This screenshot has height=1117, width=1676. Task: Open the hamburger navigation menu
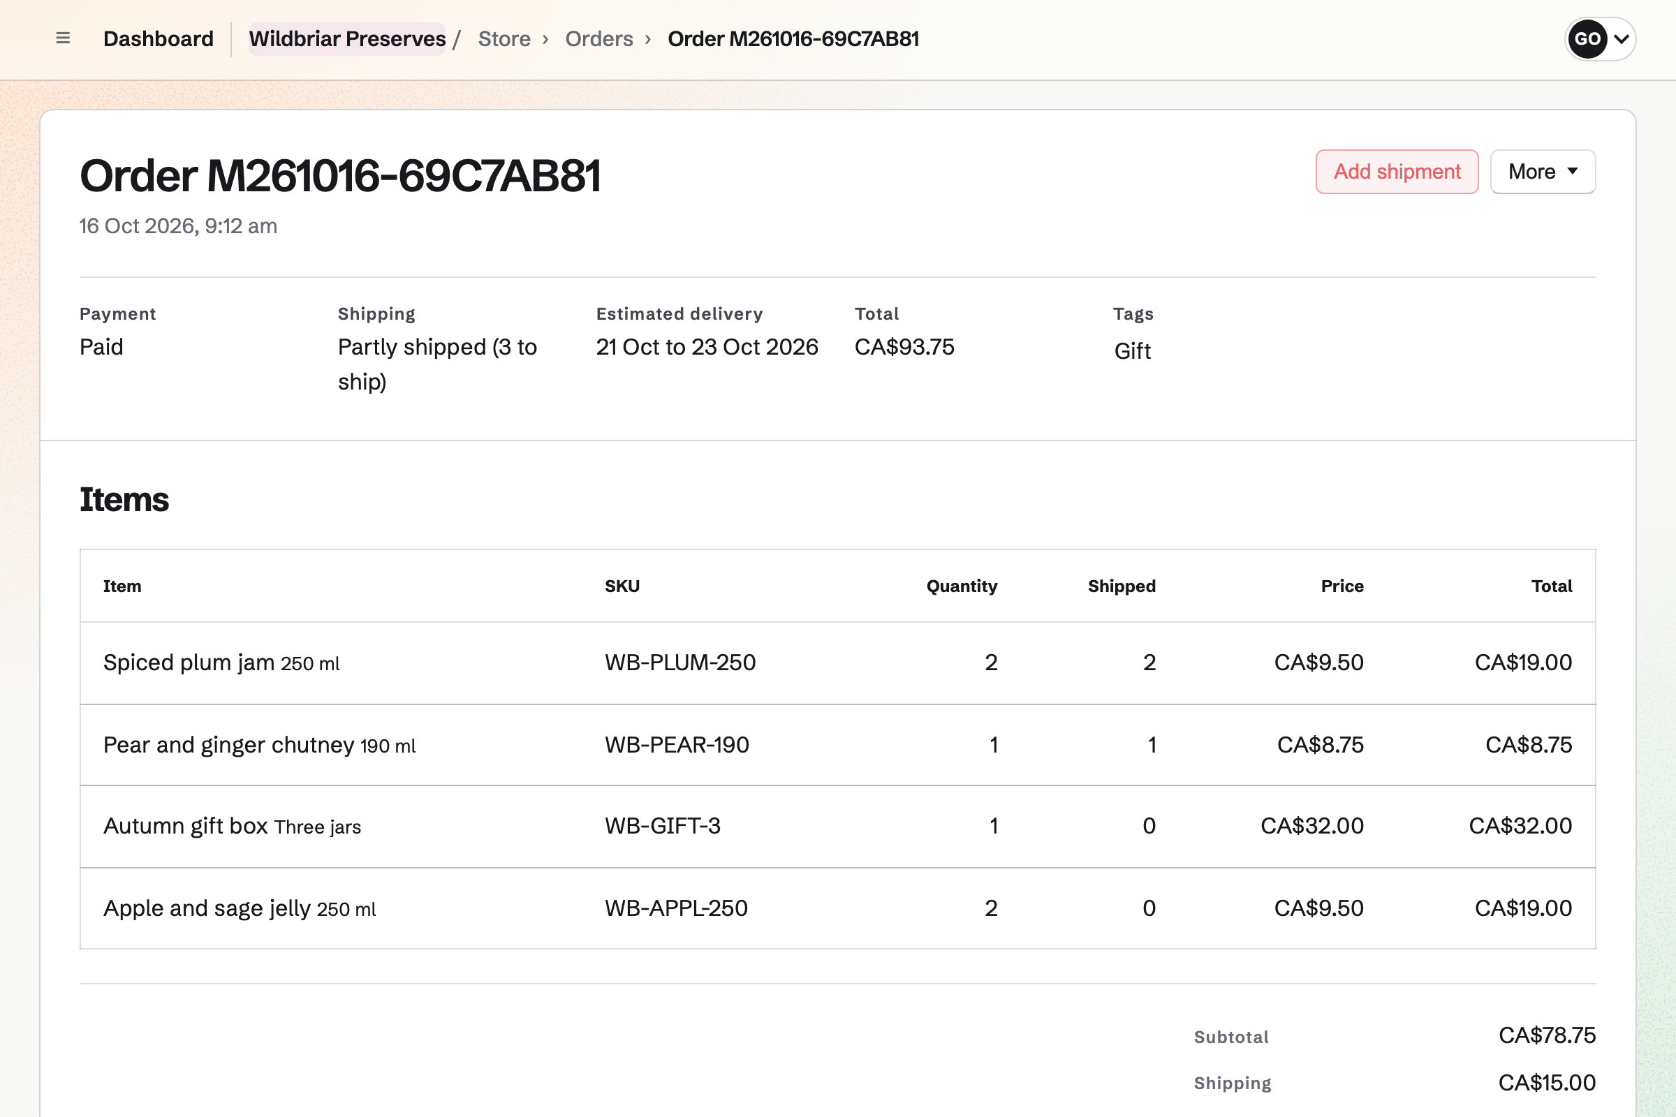[63, 38]
